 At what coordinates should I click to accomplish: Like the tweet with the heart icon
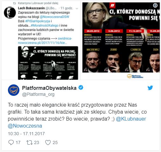coord(48,142)
